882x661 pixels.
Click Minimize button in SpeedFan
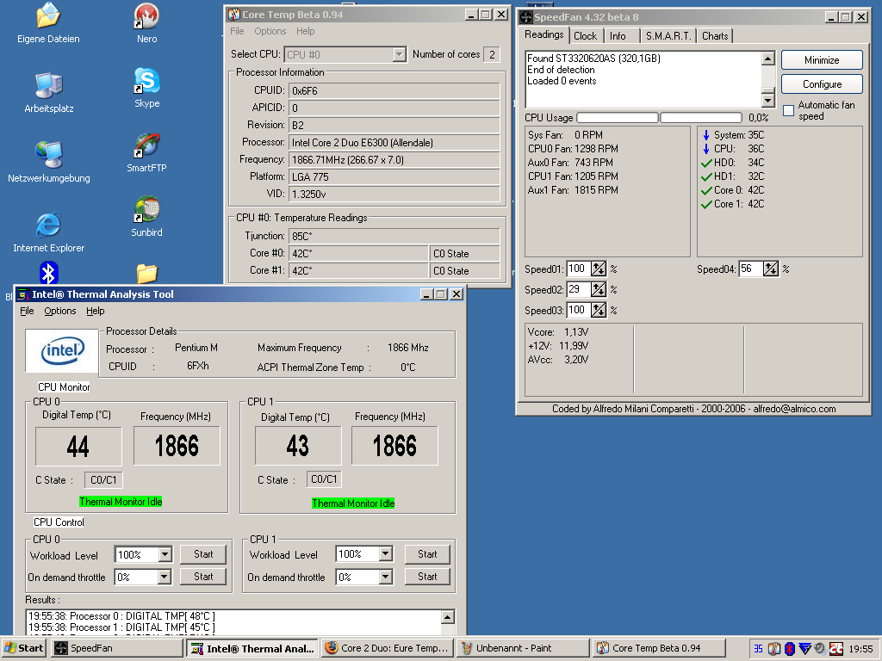pos(821,60)
